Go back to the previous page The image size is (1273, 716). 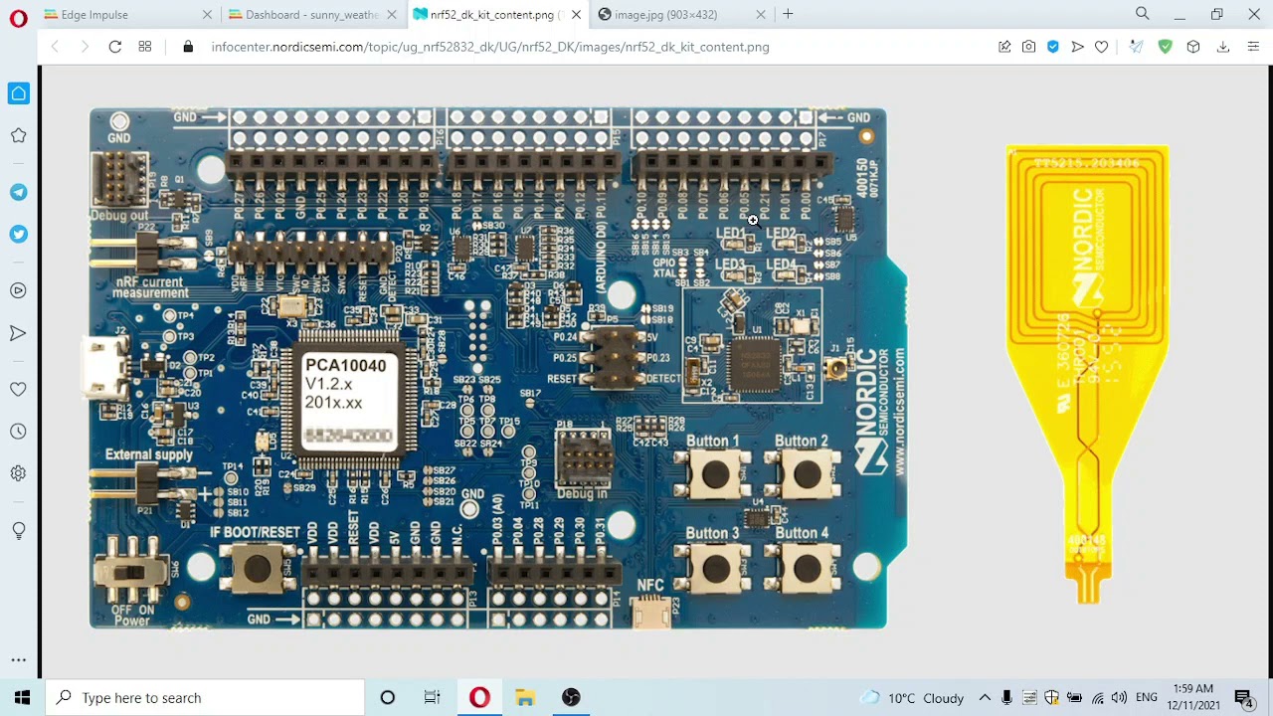[55, 47]
